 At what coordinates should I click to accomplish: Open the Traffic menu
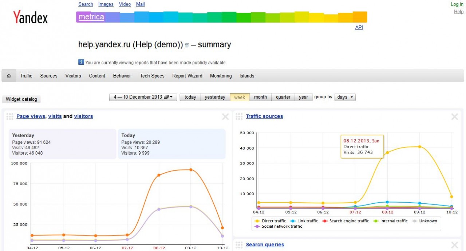point(26,76)
